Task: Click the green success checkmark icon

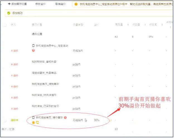Action: click(9, 13)
